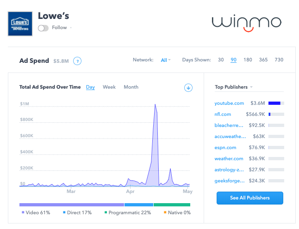Click the blue Direct segment of breakdown bar

click(139, 205)
